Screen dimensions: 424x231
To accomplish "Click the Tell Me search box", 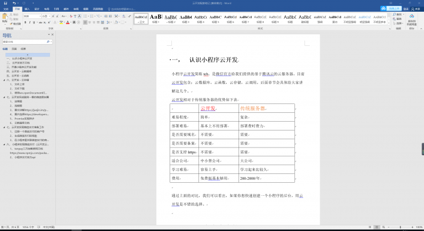I will pyautogui.click(x=122, y=9).
